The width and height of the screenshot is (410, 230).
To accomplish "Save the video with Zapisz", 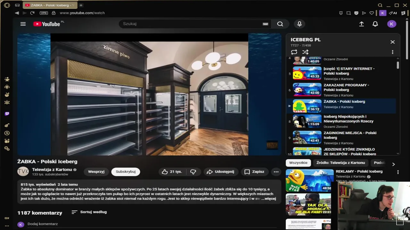I will click(254, 172).
